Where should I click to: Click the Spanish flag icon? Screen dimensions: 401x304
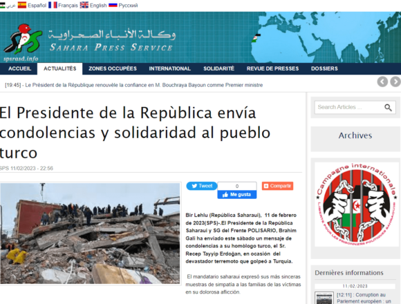pos(22,5)
